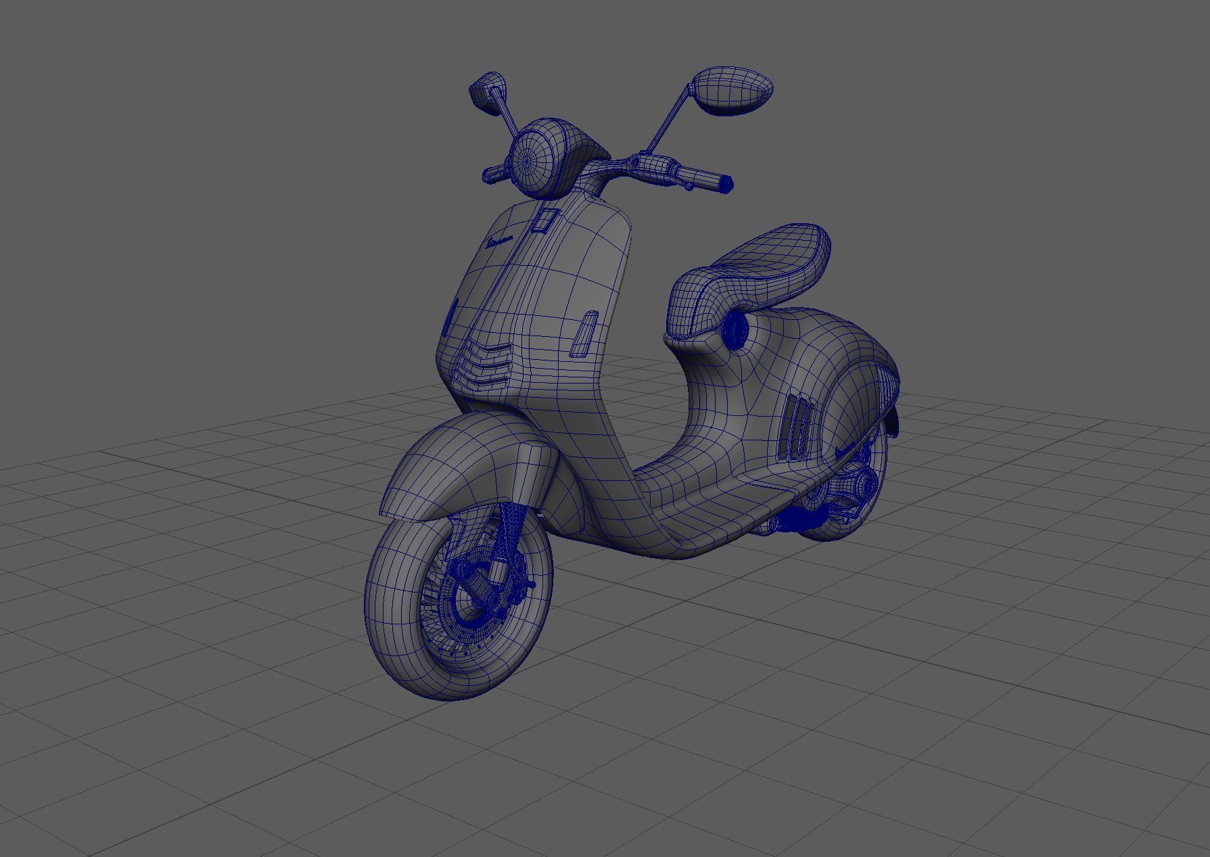Pick the Vespa script logo on front shield

501,241
